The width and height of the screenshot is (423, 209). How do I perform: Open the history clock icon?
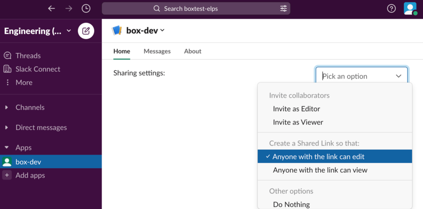click(x=86, y=9)
